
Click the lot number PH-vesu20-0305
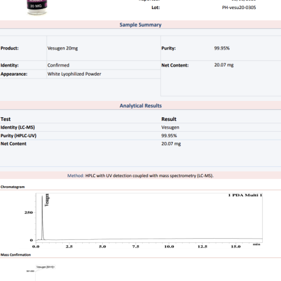coord(239,8)
